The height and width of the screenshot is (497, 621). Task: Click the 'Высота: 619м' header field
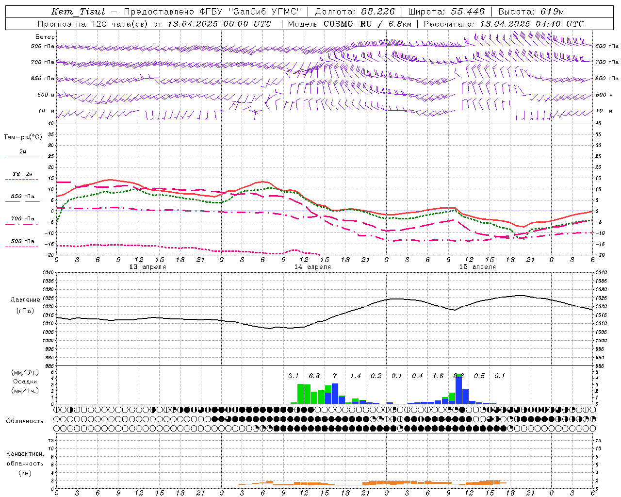[531, 12]
